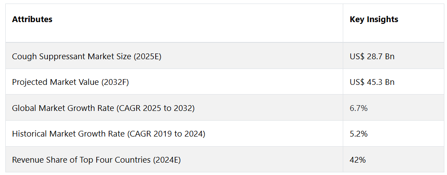The width and height of the screenshot is (447, 175).
Task: Click the Attributes column header
Action: pyautogui.click(x=32, y=19)
